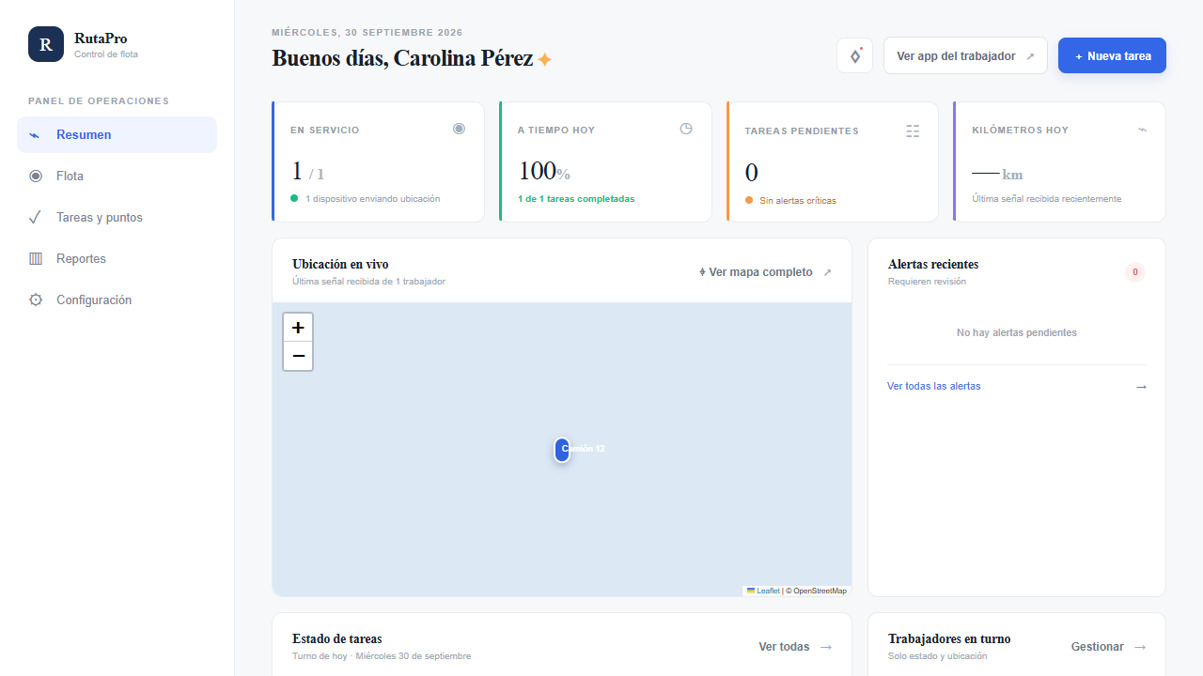Open Ver app del trabajador
The width and height of the screenshot is (1203, 676).
(965, 55)
